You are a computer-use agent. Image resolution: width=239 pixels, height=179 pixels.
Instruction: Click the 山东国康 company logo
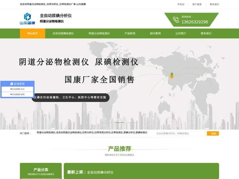coord(28,19)
